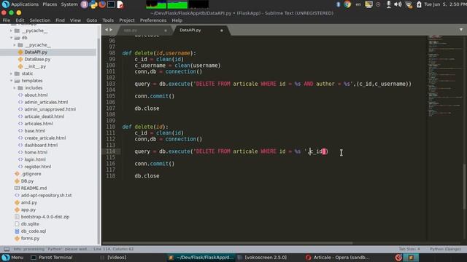Viewport: 467px width, 262px height.
Task: Expand the includes folder
Action: point(15,88)
